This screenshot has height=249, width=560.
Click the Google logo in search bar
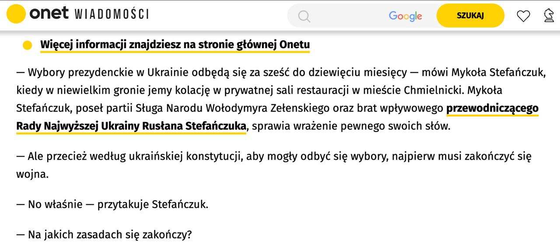(405, 16)
